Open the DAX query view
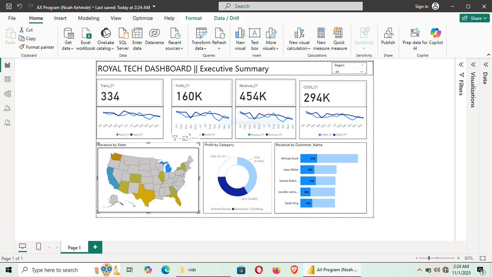Viewport: 492px width, 277px height. tap(7, 108)
